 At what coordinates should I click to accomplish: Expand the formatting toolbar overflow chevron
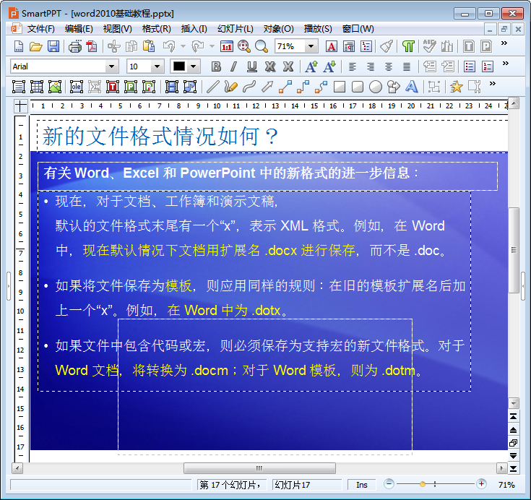click(505, 64)
